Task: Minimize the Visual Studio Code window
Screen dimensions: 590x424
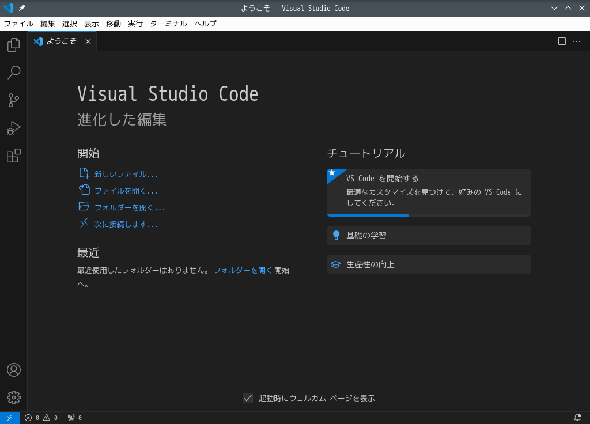Action: pos(554,8)
